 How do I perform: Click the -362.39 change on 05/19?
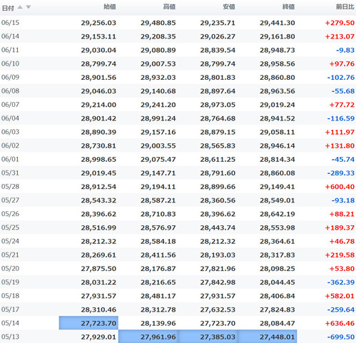[341, 282]
